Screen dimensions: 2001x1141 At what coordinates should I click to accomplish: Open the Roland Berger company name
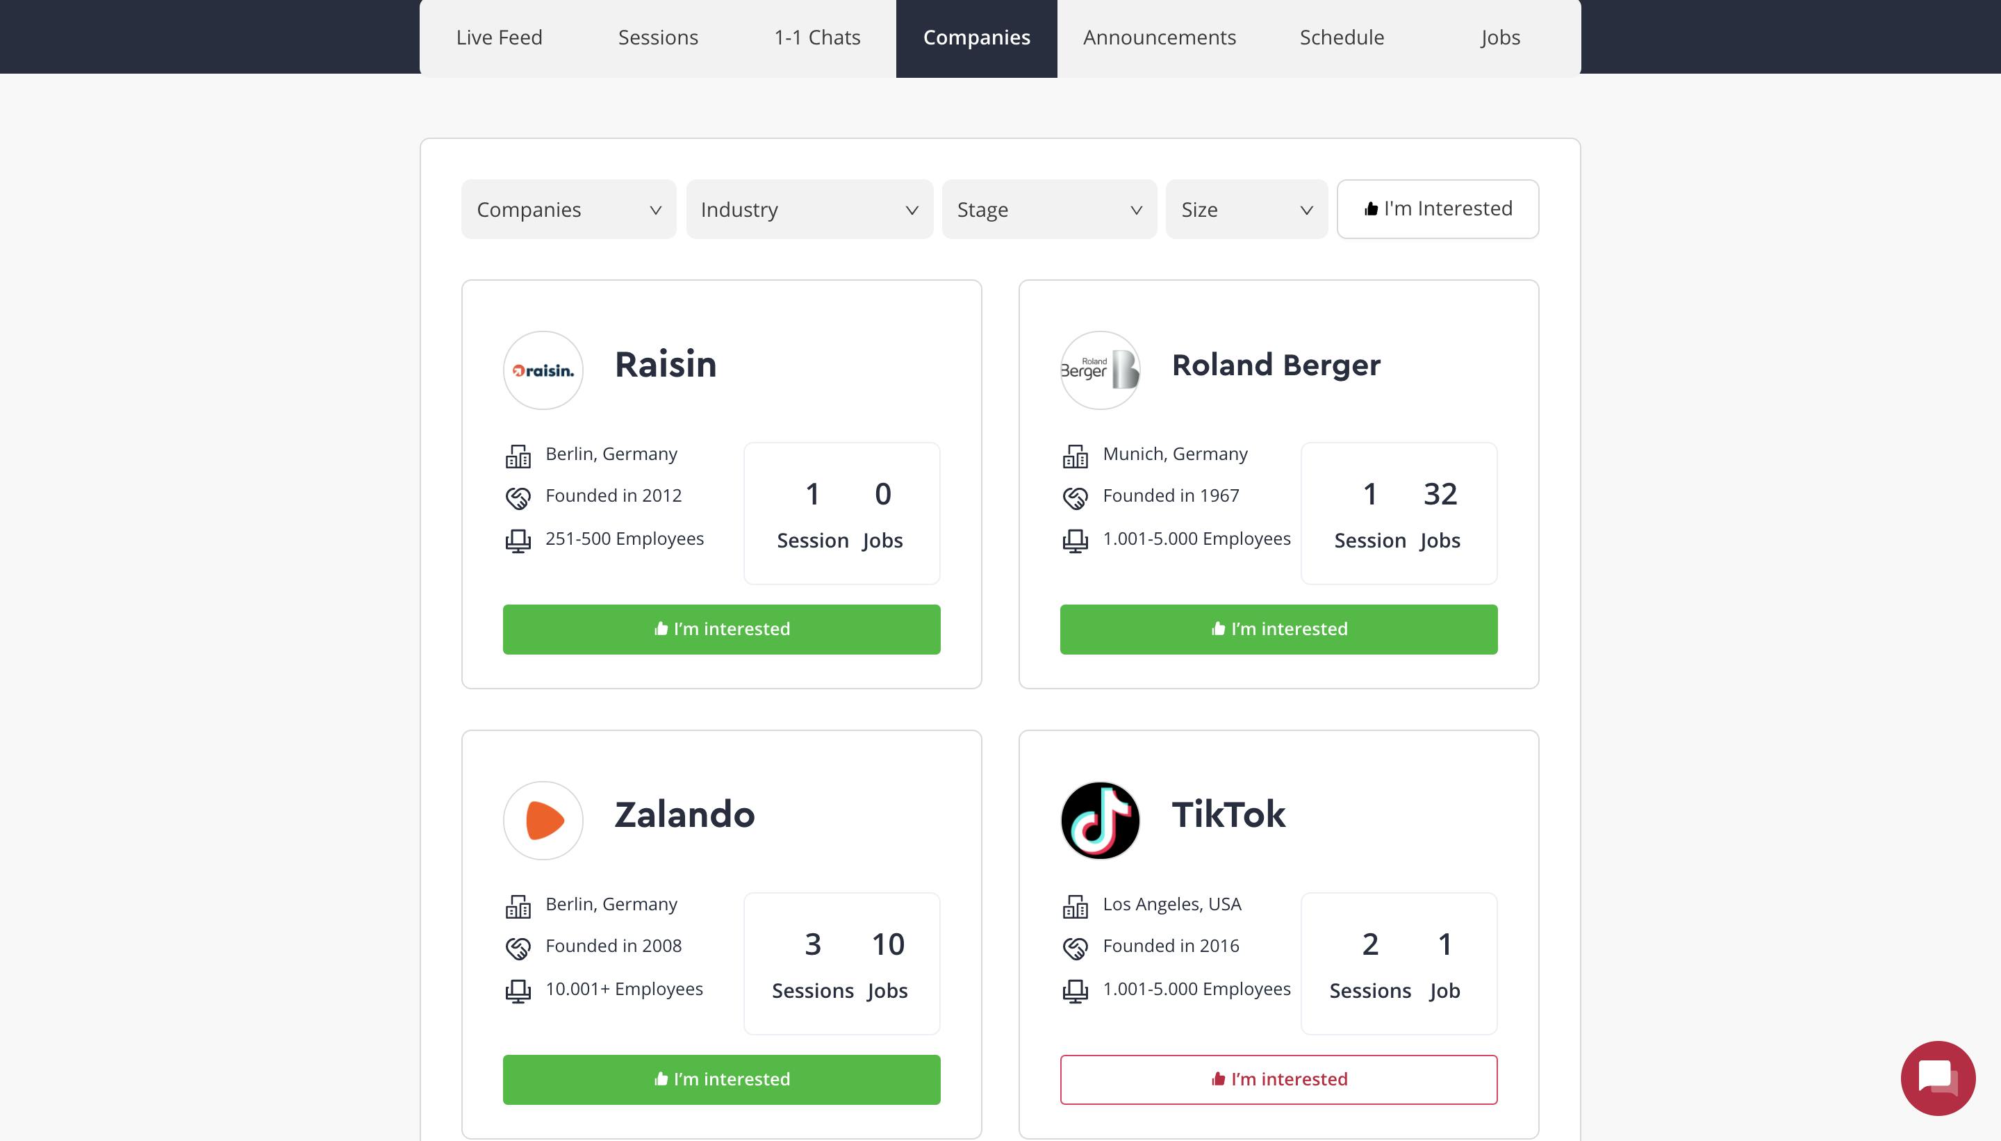coord(1276,366)
